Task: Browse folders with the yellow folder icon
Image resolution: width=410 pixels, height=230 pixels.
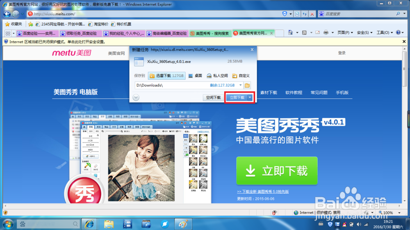Action: click(247, 86)
